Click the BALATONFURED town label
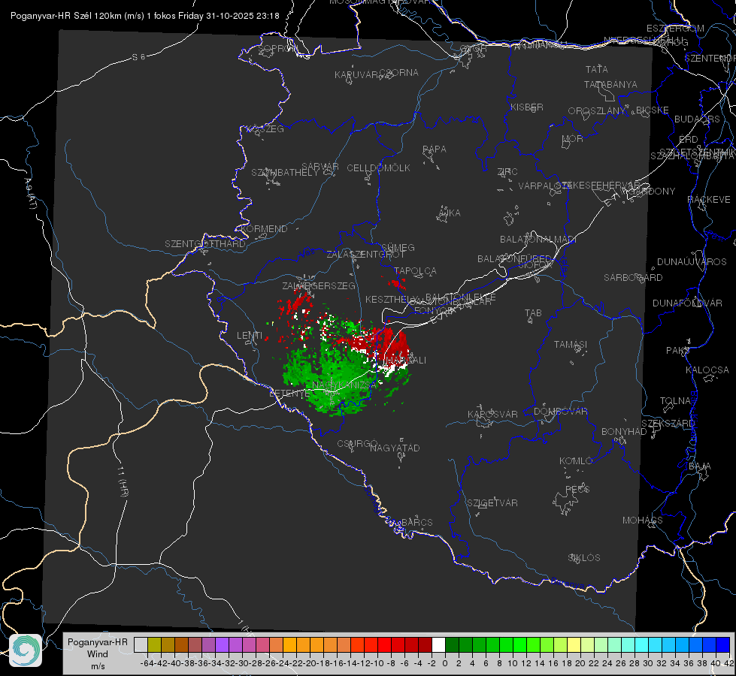 click(514, 259)
